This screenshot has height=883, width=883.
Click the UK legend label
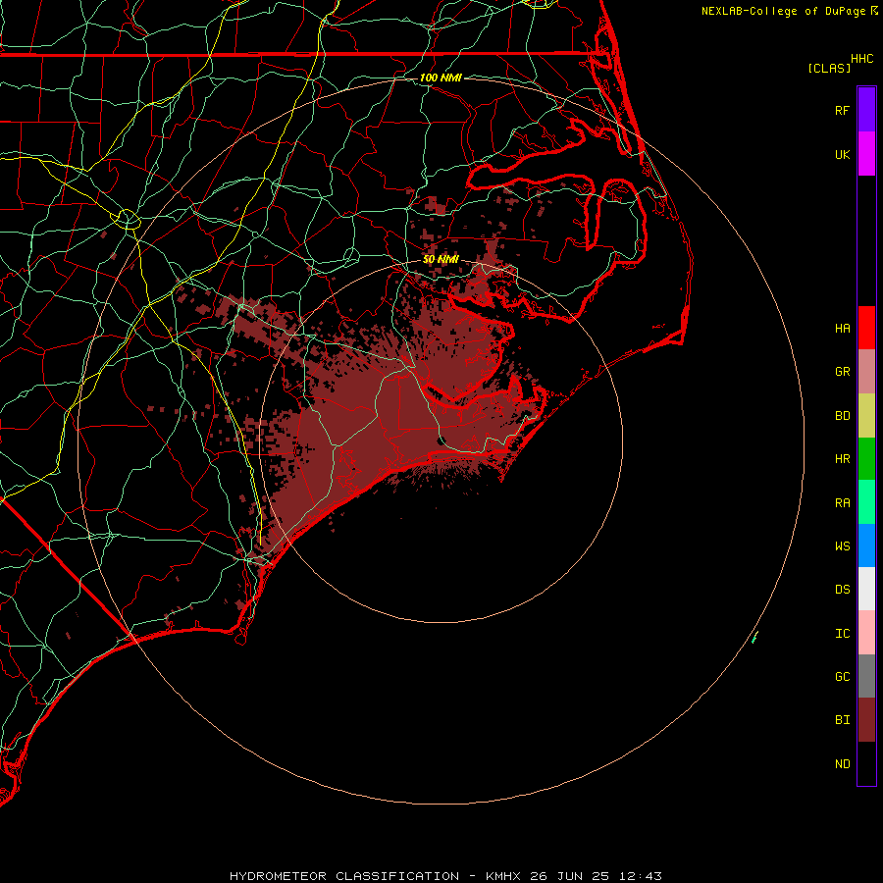click(842, 154)
